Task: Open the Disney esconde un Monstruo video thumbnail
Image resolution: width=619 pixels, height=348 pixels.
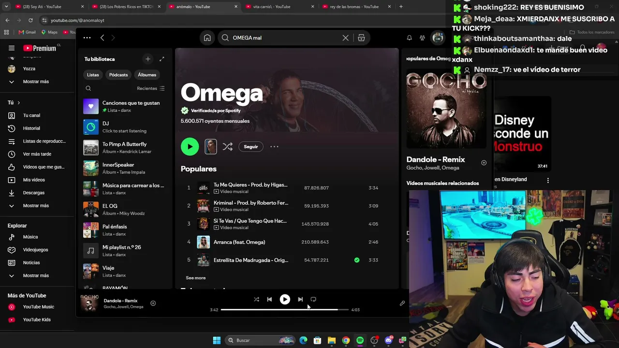Action: tap(522, 133)
